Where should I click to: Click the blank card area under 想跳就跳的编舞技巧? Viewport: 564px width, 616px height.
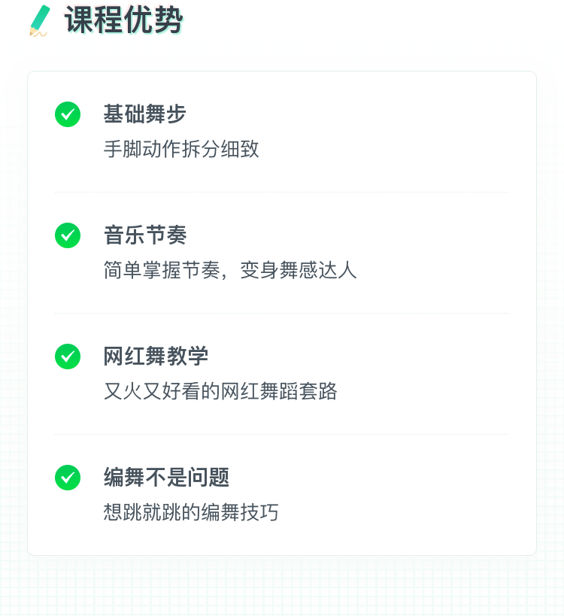click(x=281, y=540)
